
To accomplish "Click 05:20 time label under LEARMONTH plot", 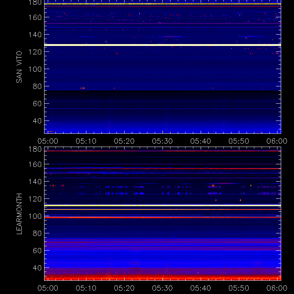I will 124,288.
